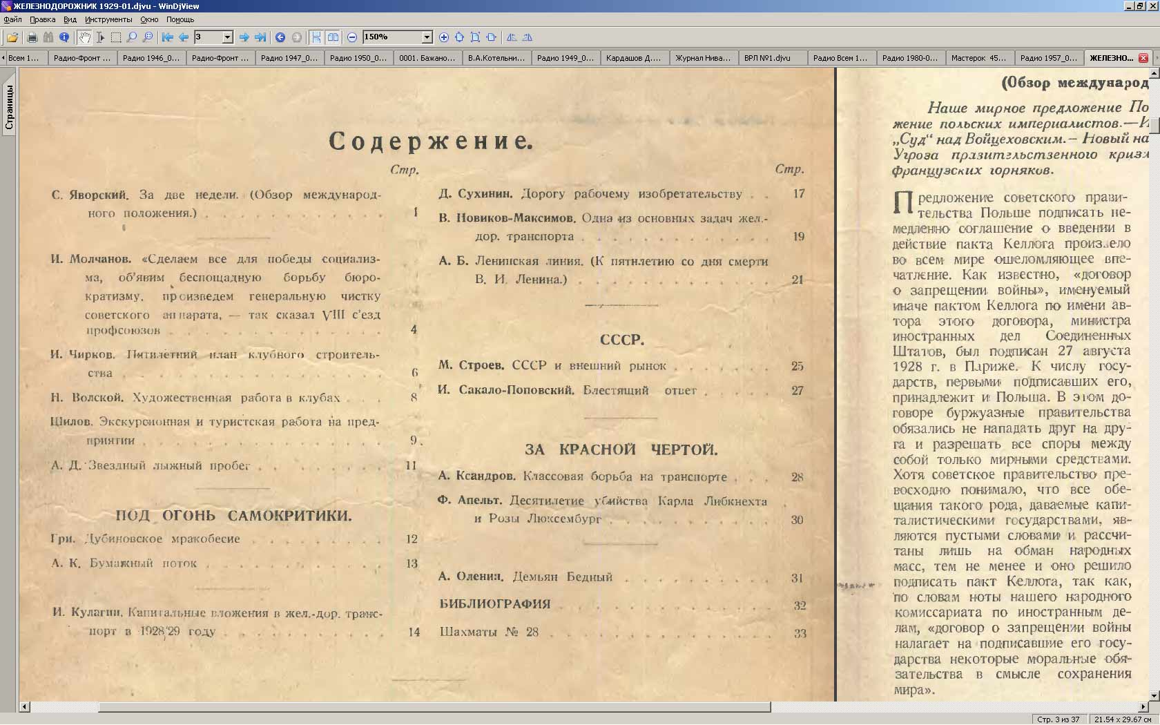Screen dimensions: 1160x725
Task: Click the Помощь menu item
Action: tap(180, 19)
